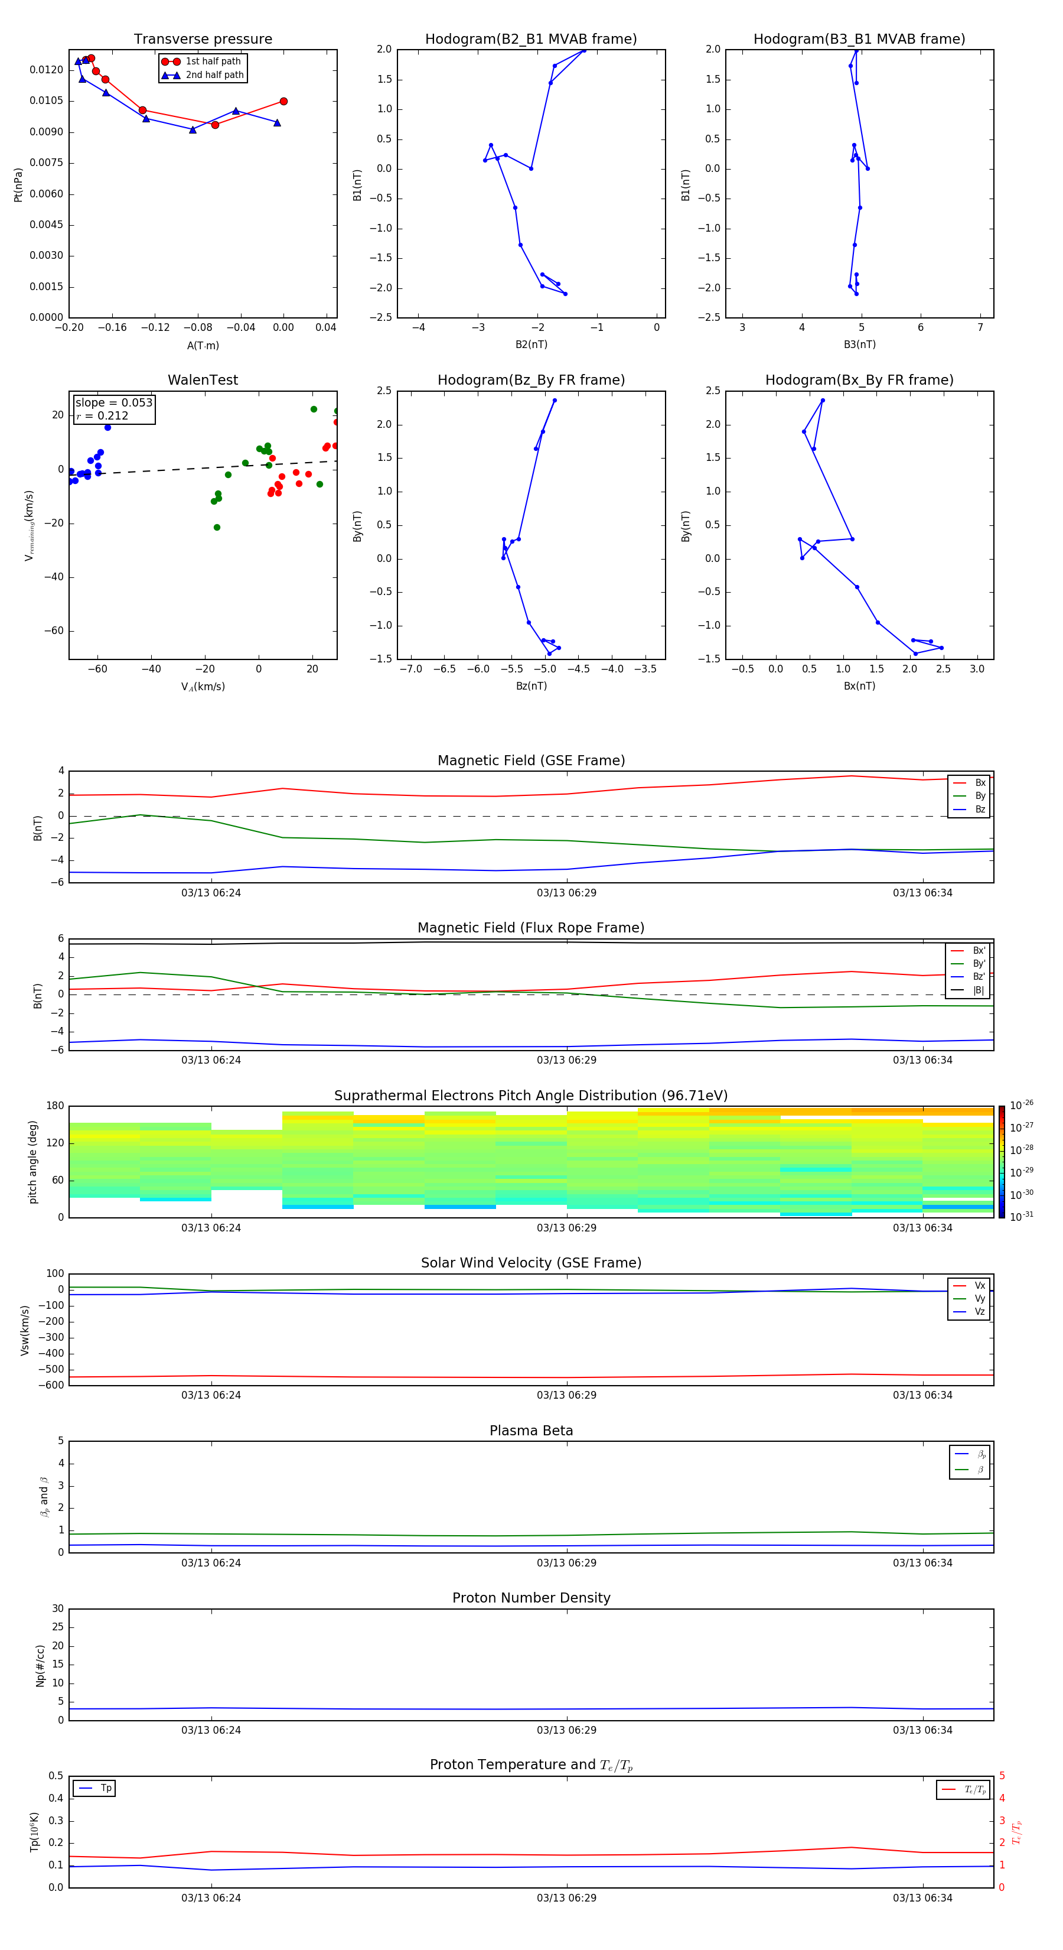The width and height of the screenshot is (1063, 1950).
Task: Click 'Vy' legend entry in velocity plot
Action: 969,1298
